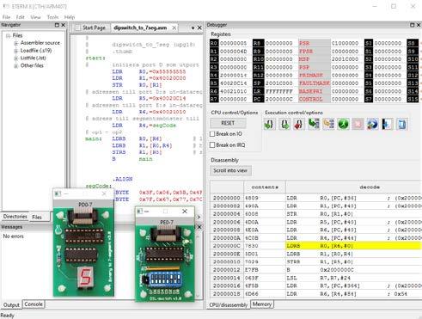This screenshot has width=422, height=319.
Task: Select the highlighted LDRB row at 2000000C
Action: [316, 246]
